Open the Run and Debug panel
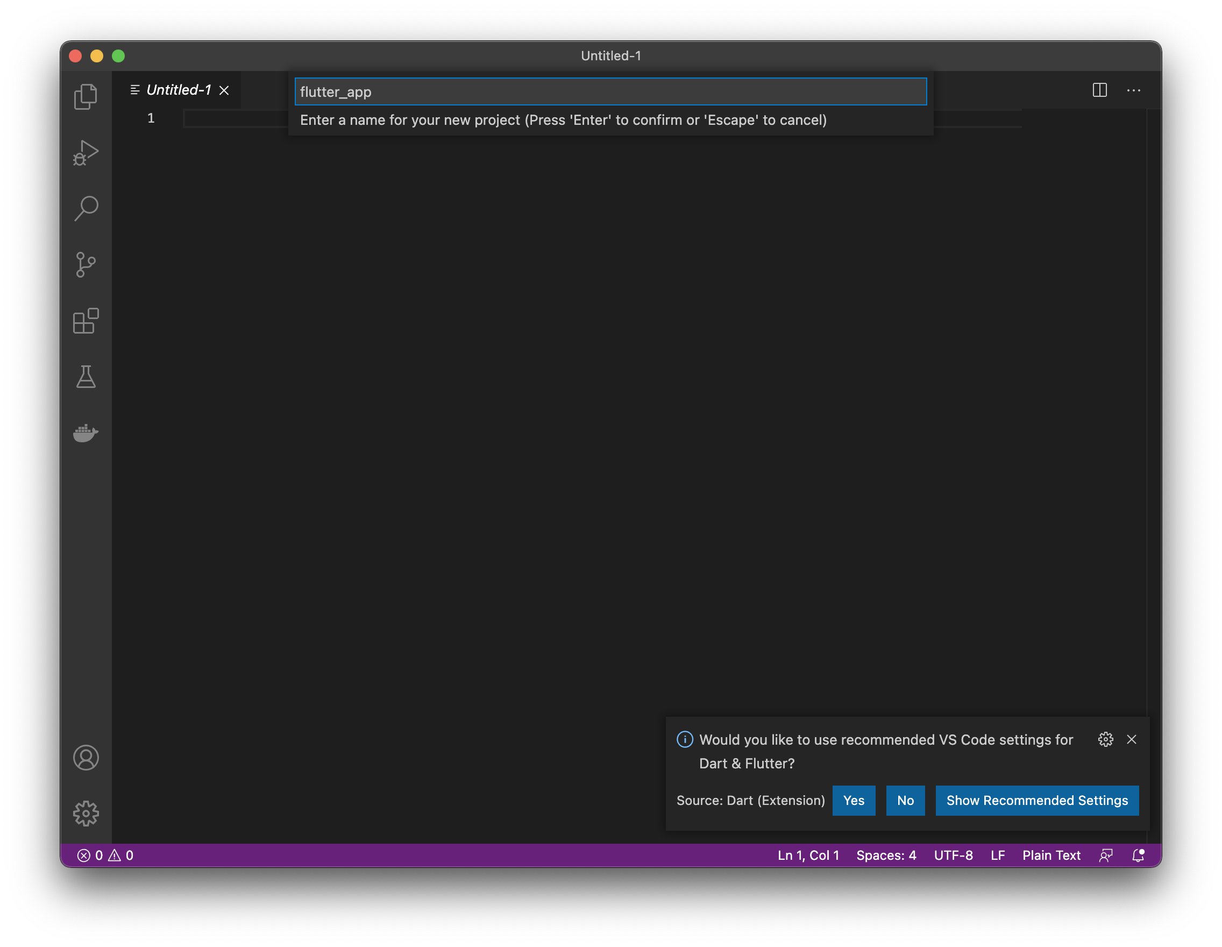The width and height of the screenshot is (1222, 947). [86, 152]
